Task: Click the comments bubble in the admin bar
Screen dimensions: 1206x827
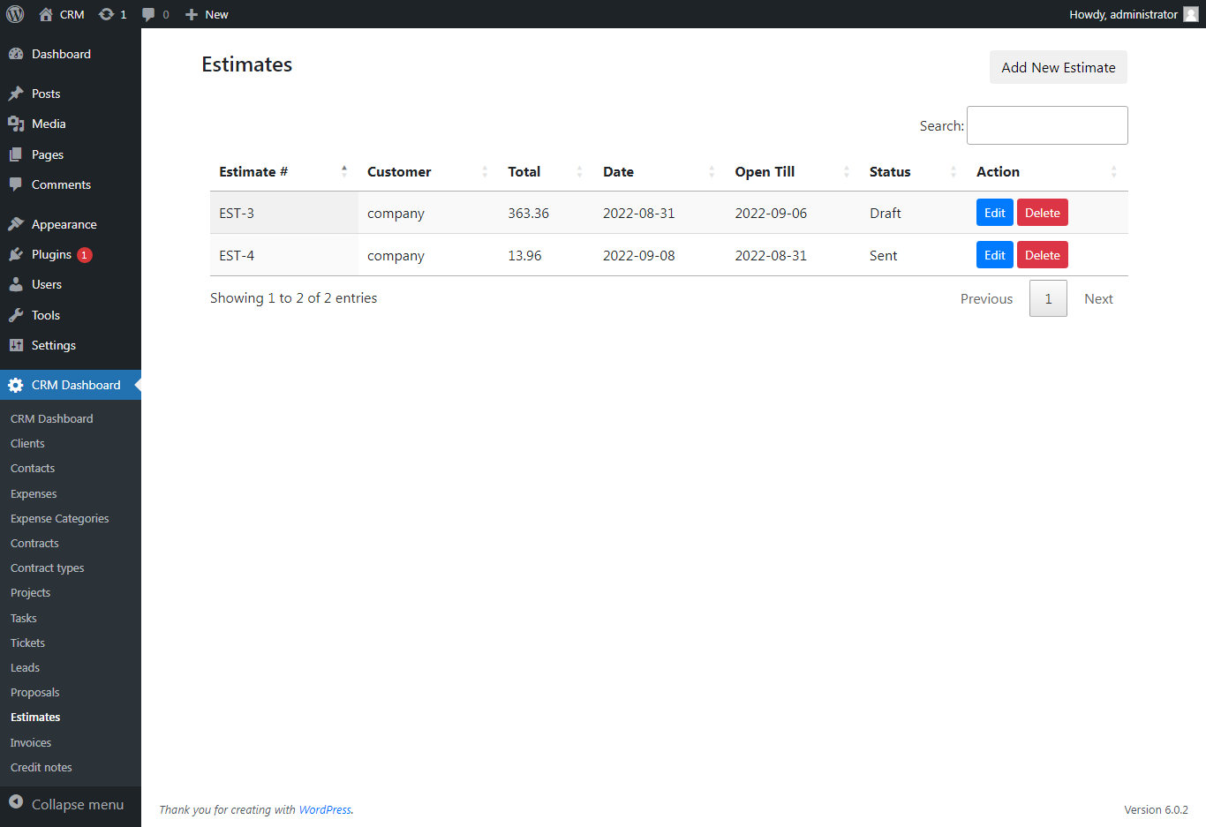Action: click(x=148, y=14)
